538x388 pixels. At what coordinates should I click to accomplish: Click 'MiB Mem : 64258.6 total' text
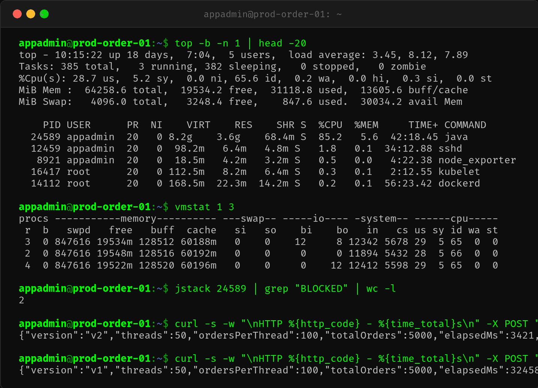(91, 90)
